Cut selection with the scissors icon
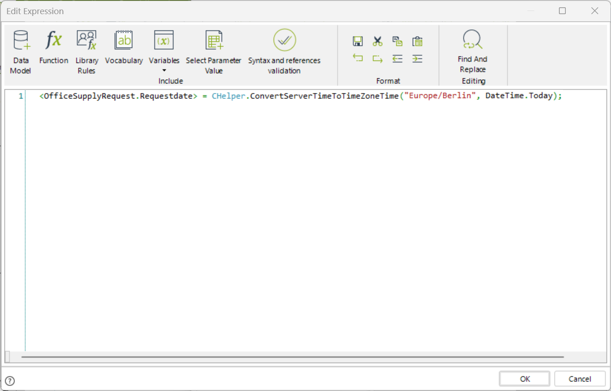The height and width of the screenshot is (391, 611). pos(377,41)
